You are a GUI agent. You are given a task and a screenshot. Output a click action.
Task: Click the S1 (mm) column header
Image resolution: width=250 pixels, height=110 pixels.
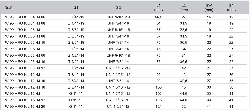tap(231, 8)
